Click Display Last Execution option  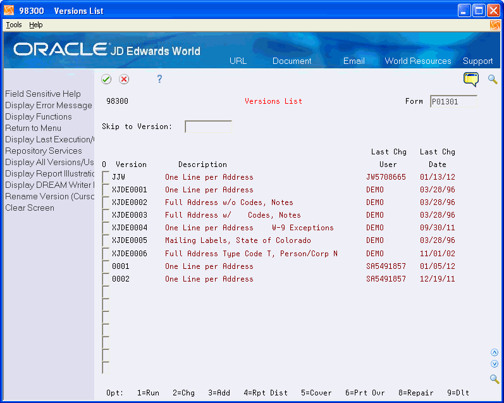49,139
